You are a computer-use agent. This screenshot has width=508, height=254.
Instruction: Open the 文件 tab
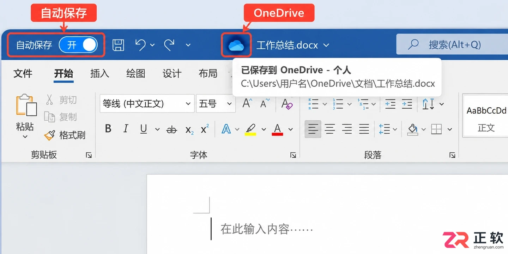23,73
